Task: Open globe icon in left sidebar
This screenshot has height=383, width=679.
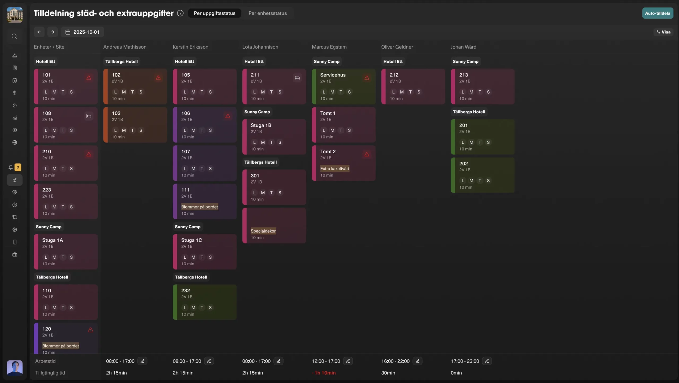Action: 15,142
